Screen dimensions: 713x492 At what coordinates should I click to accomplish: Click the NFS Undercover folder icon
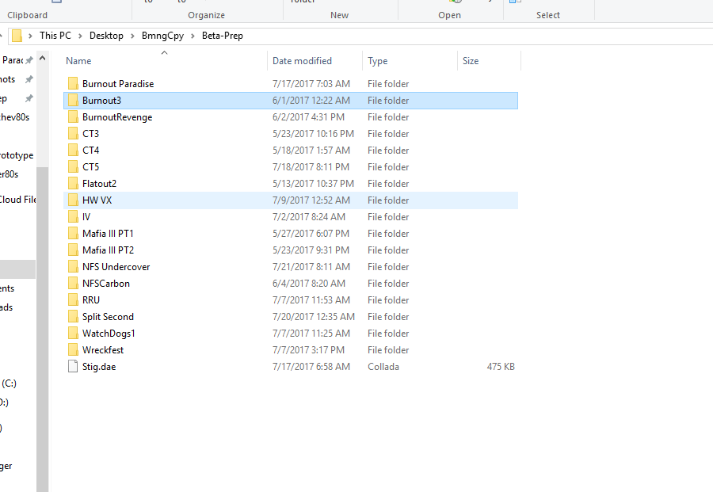pyautogui.click(x=73, y=267)
